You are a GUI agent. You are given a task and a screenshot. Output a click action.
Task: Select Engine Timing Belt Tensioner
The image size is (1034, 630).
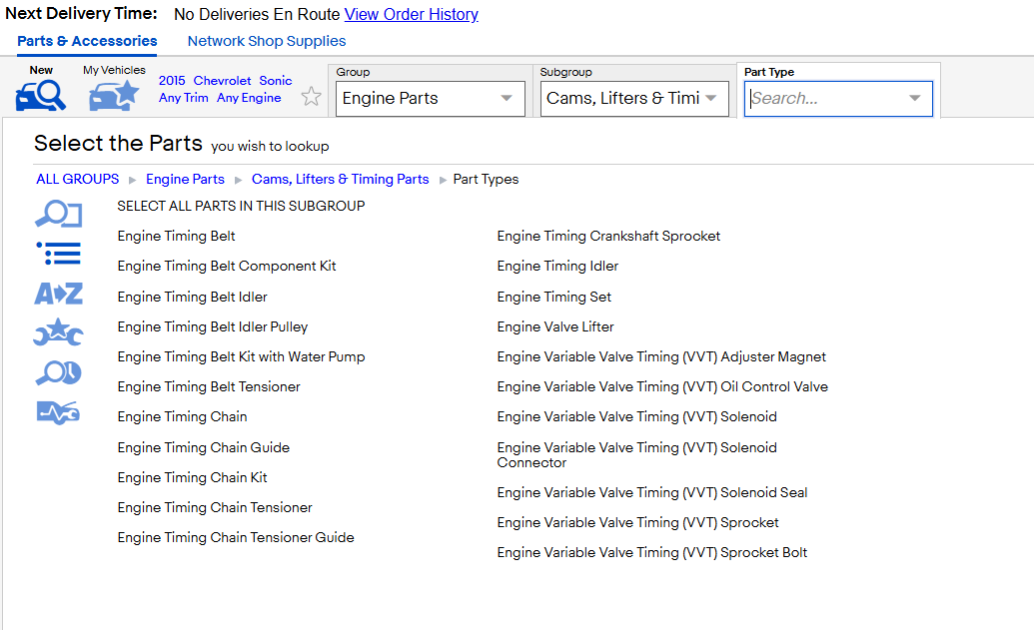pyautogui.click(x=209, y=386)
